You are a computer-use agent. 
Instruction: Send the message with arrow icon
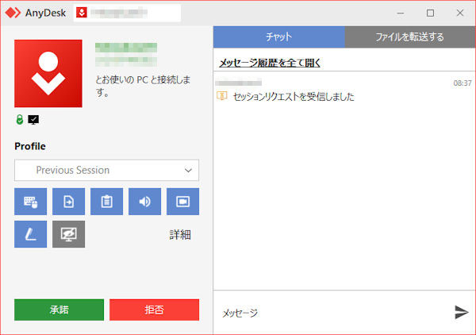coord(462,312)
